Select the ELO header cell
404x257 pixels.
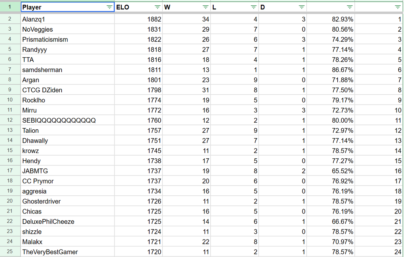138,7
